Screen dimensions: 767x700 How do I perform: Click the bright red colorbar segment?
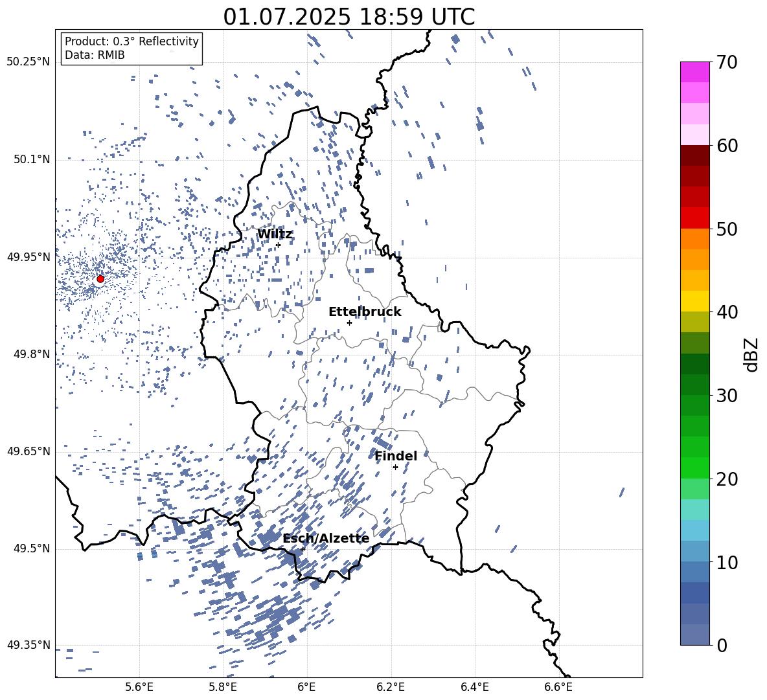click(694, 218)
